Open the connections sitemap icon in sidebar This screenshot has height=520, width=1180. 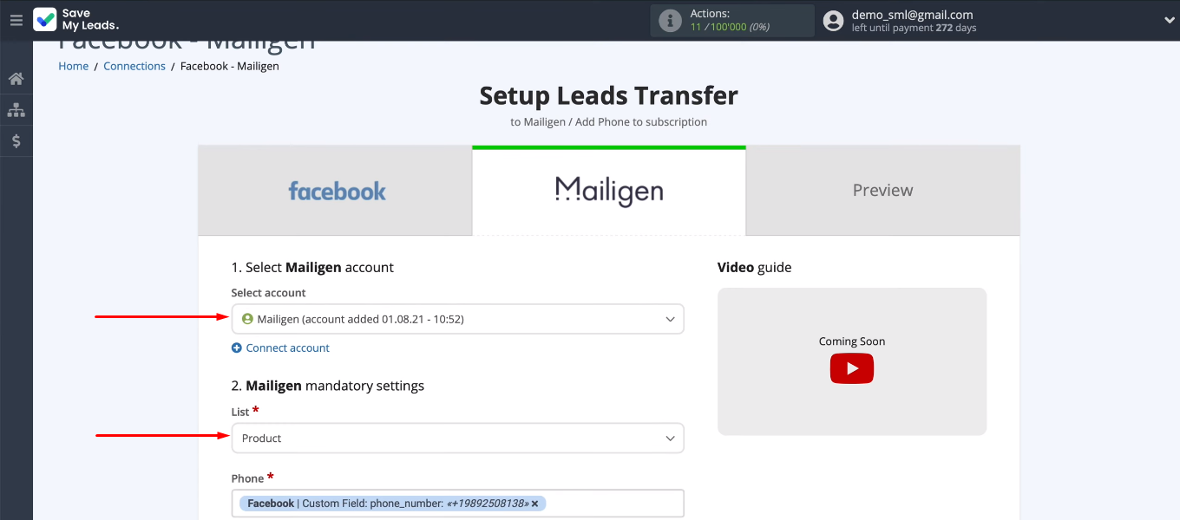pyautogui.click(x=16, y=110)
